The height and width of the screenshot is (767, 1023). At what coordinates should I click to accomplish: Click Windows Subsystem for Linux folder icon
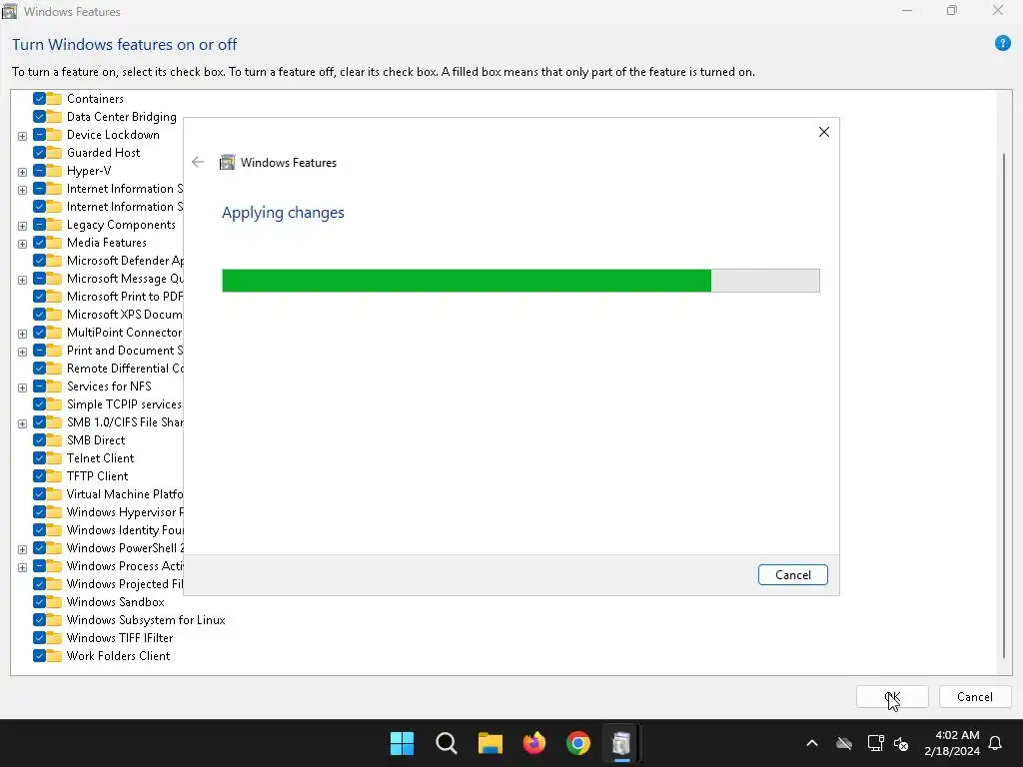click(x=54, y=620)
